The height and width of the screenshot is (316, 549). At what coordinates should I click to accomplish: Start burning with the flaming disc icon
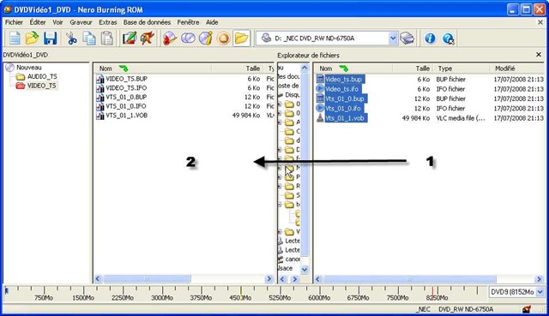point(170,38)
